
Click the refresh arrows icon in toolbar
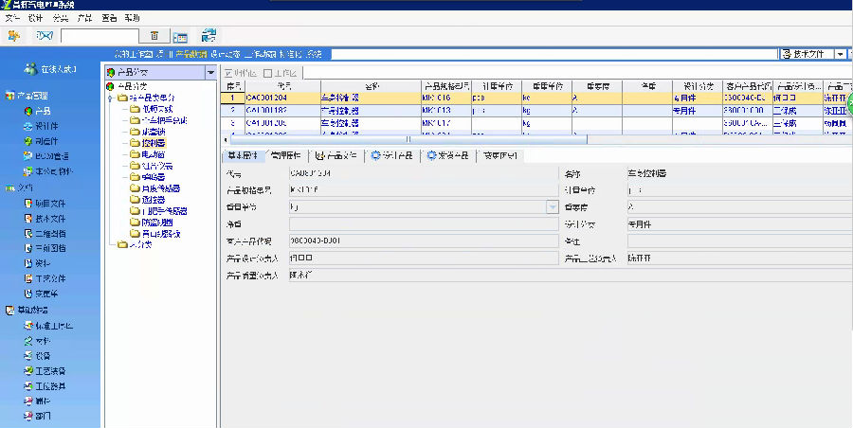tap(209, 35)
